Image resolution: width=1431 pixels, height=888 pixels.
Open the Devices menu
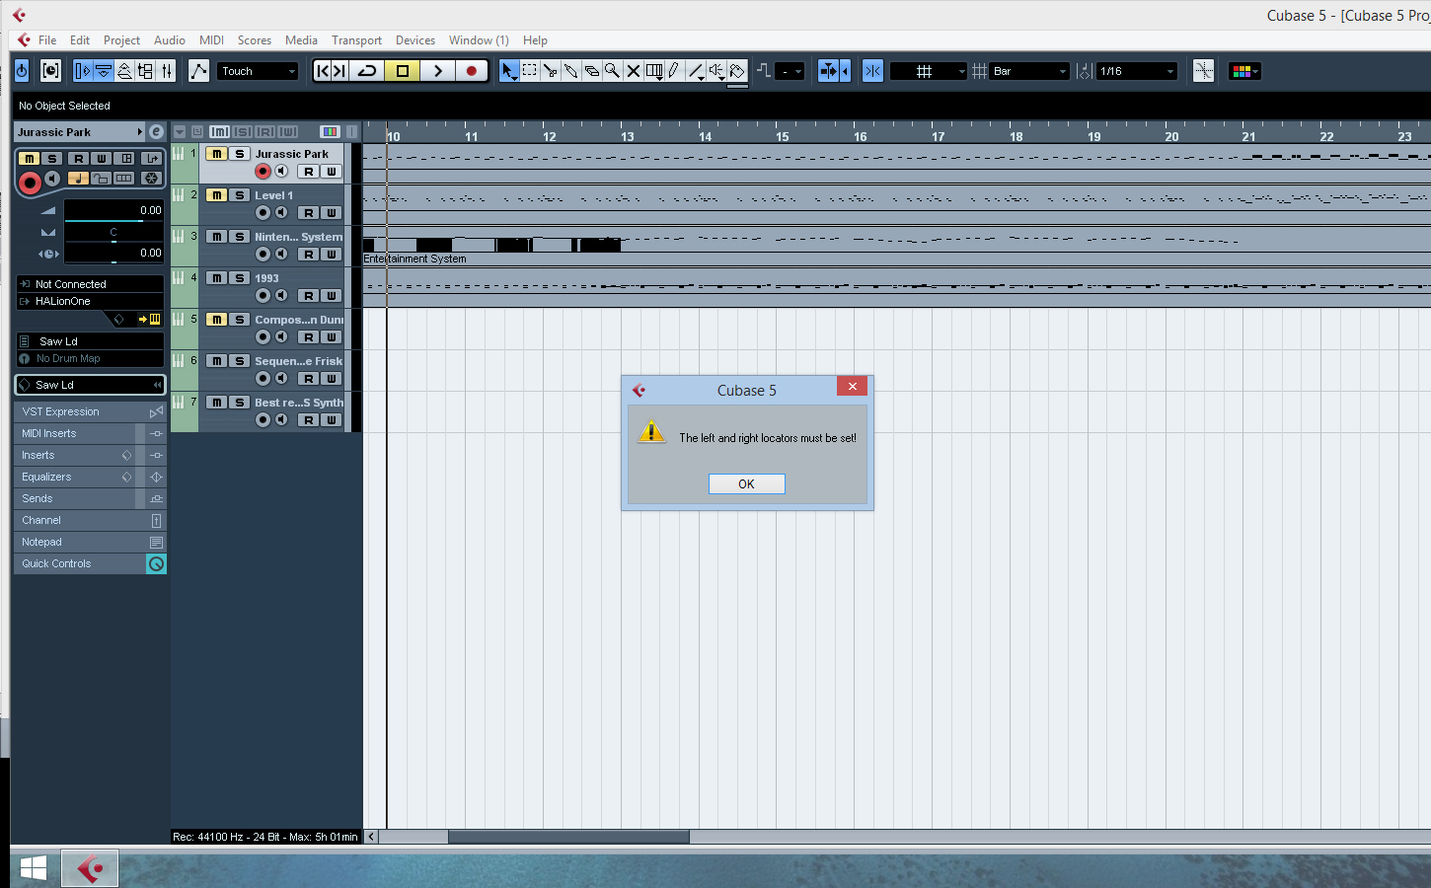[x=415, y=40]
